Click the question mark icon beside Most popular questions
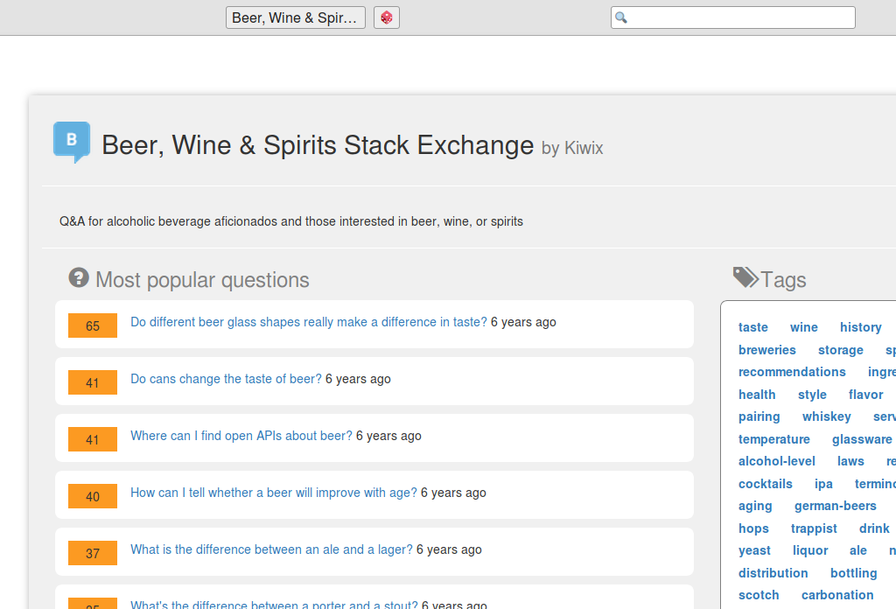This screenshot has height=609, width=896. click(79, 278)
